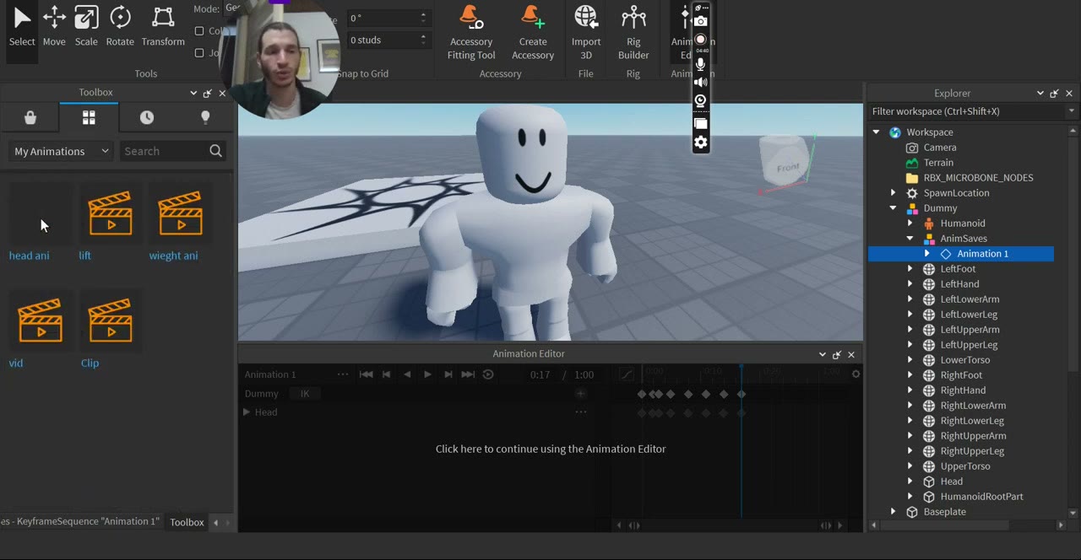The image size is (1081, 560).
Task: Select the Camera object in Explorer
Action: (940, 148)
